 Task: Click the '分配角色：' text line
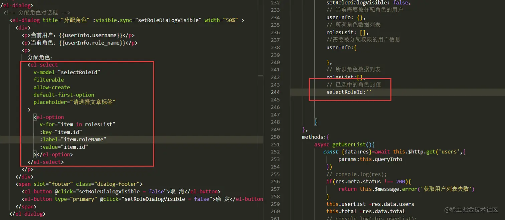(40, 58)
